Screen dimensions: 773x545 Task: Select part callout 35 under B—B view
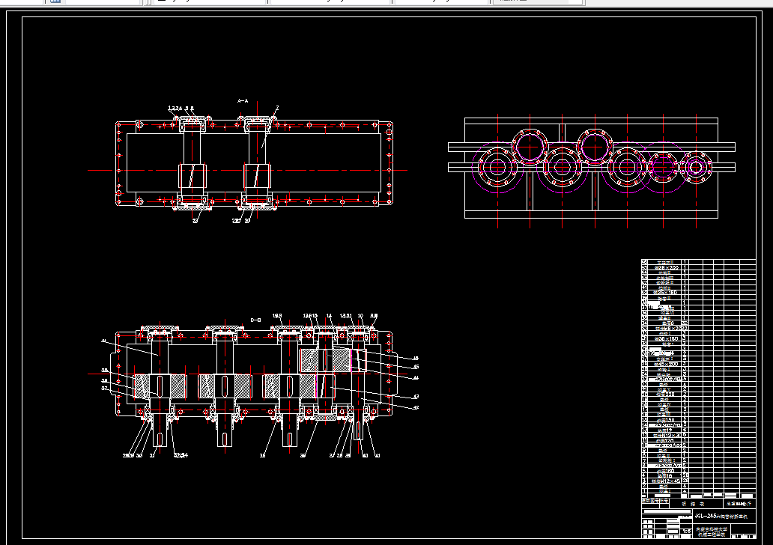(263, 455)
